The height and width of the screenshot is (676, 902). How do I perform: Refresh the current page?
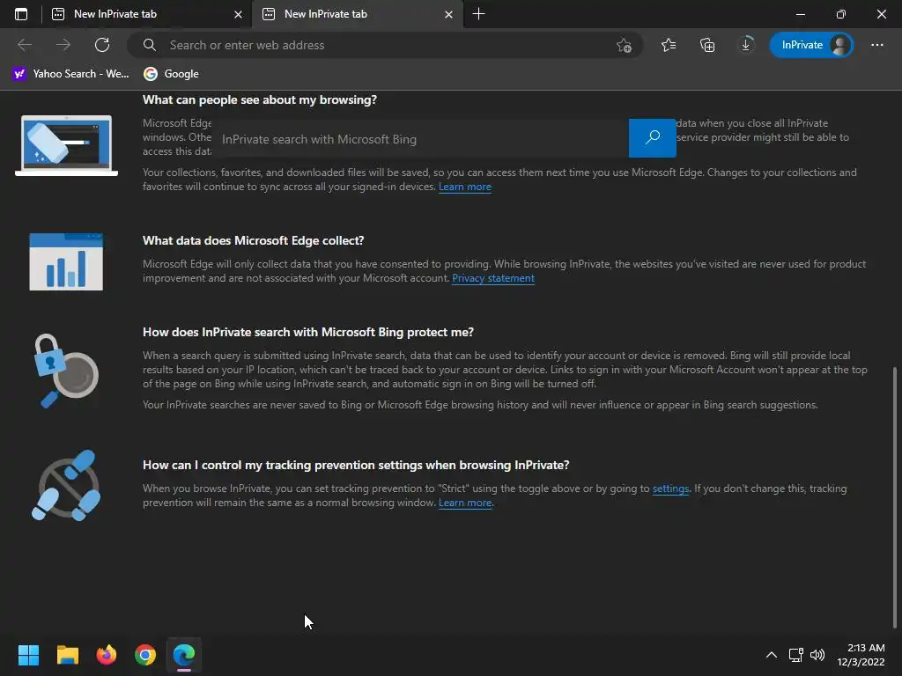click(x=102, y=45)
